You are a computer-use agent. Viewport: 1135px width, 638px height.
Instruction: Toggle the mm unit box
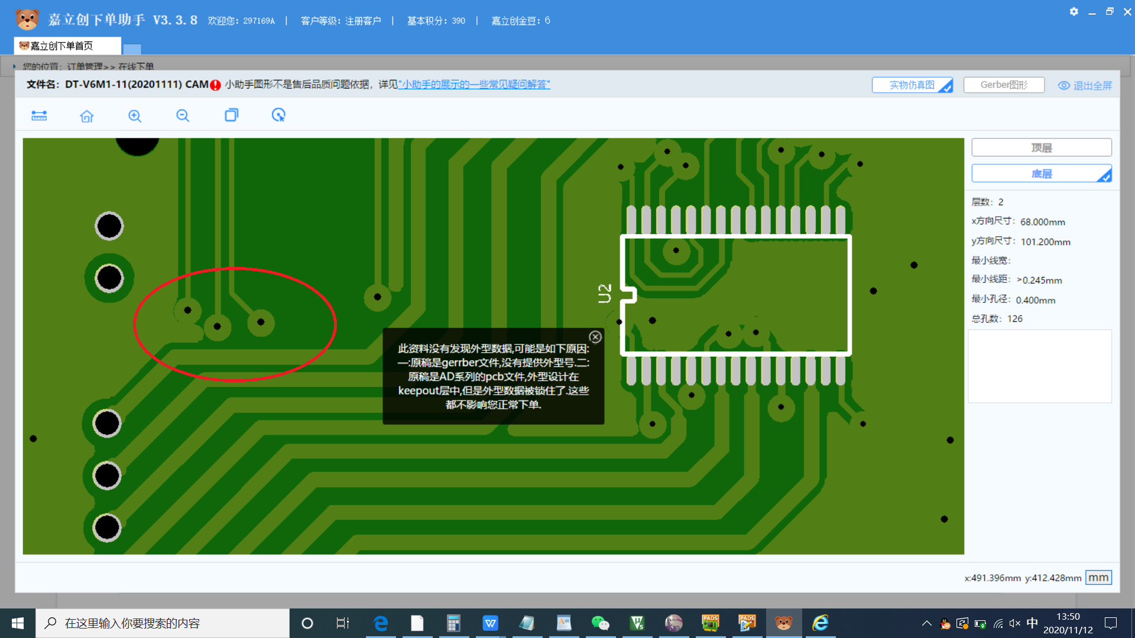click(1098, 578)
